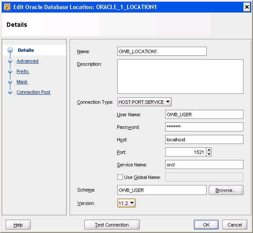Click the Schema field showing OWB_USER
Screen dimensions: 253x233
point(162,190)
